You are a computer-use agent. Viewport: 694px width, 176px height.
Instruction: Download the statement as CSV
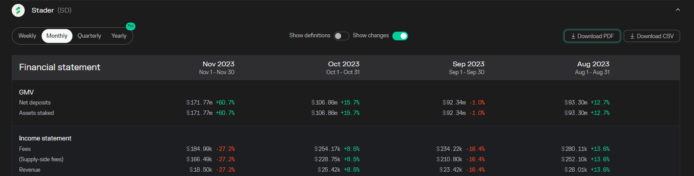pyautogui.click(x=651, y=36)
